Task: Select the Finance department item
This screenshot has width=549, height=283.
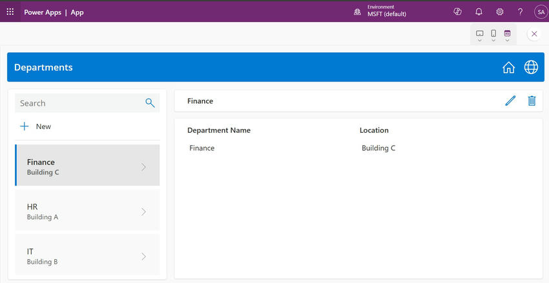Action: tap(87, 165)
